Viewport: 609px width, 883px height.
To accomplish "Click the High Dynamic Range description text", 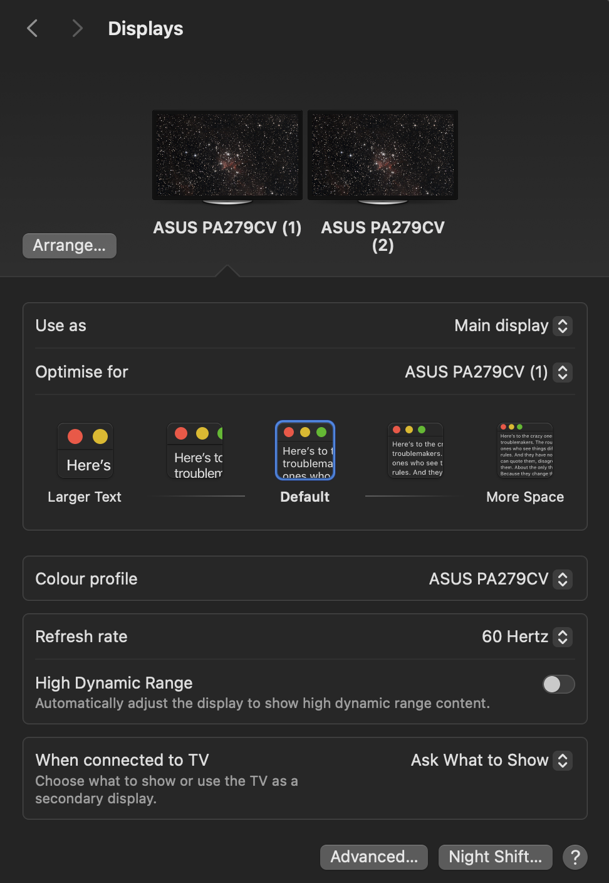I will click(x=263, y=703).
